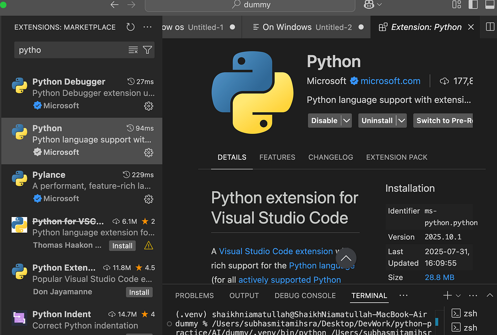Switch to the FEATURES tab
Viewport: 497px width, 335px height.
click(277, 157)
